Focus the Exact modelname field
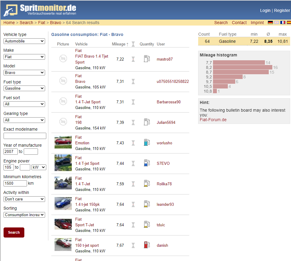 tap(25, 136)
